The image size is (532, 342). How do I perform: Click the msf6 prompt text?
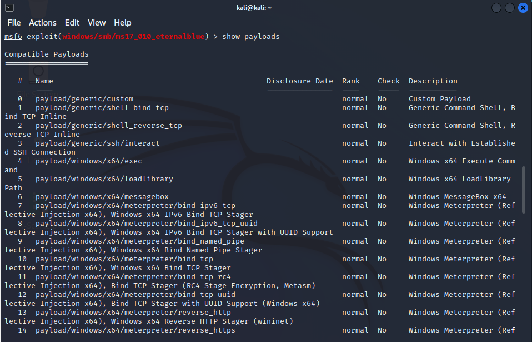(x=13, y=36)
